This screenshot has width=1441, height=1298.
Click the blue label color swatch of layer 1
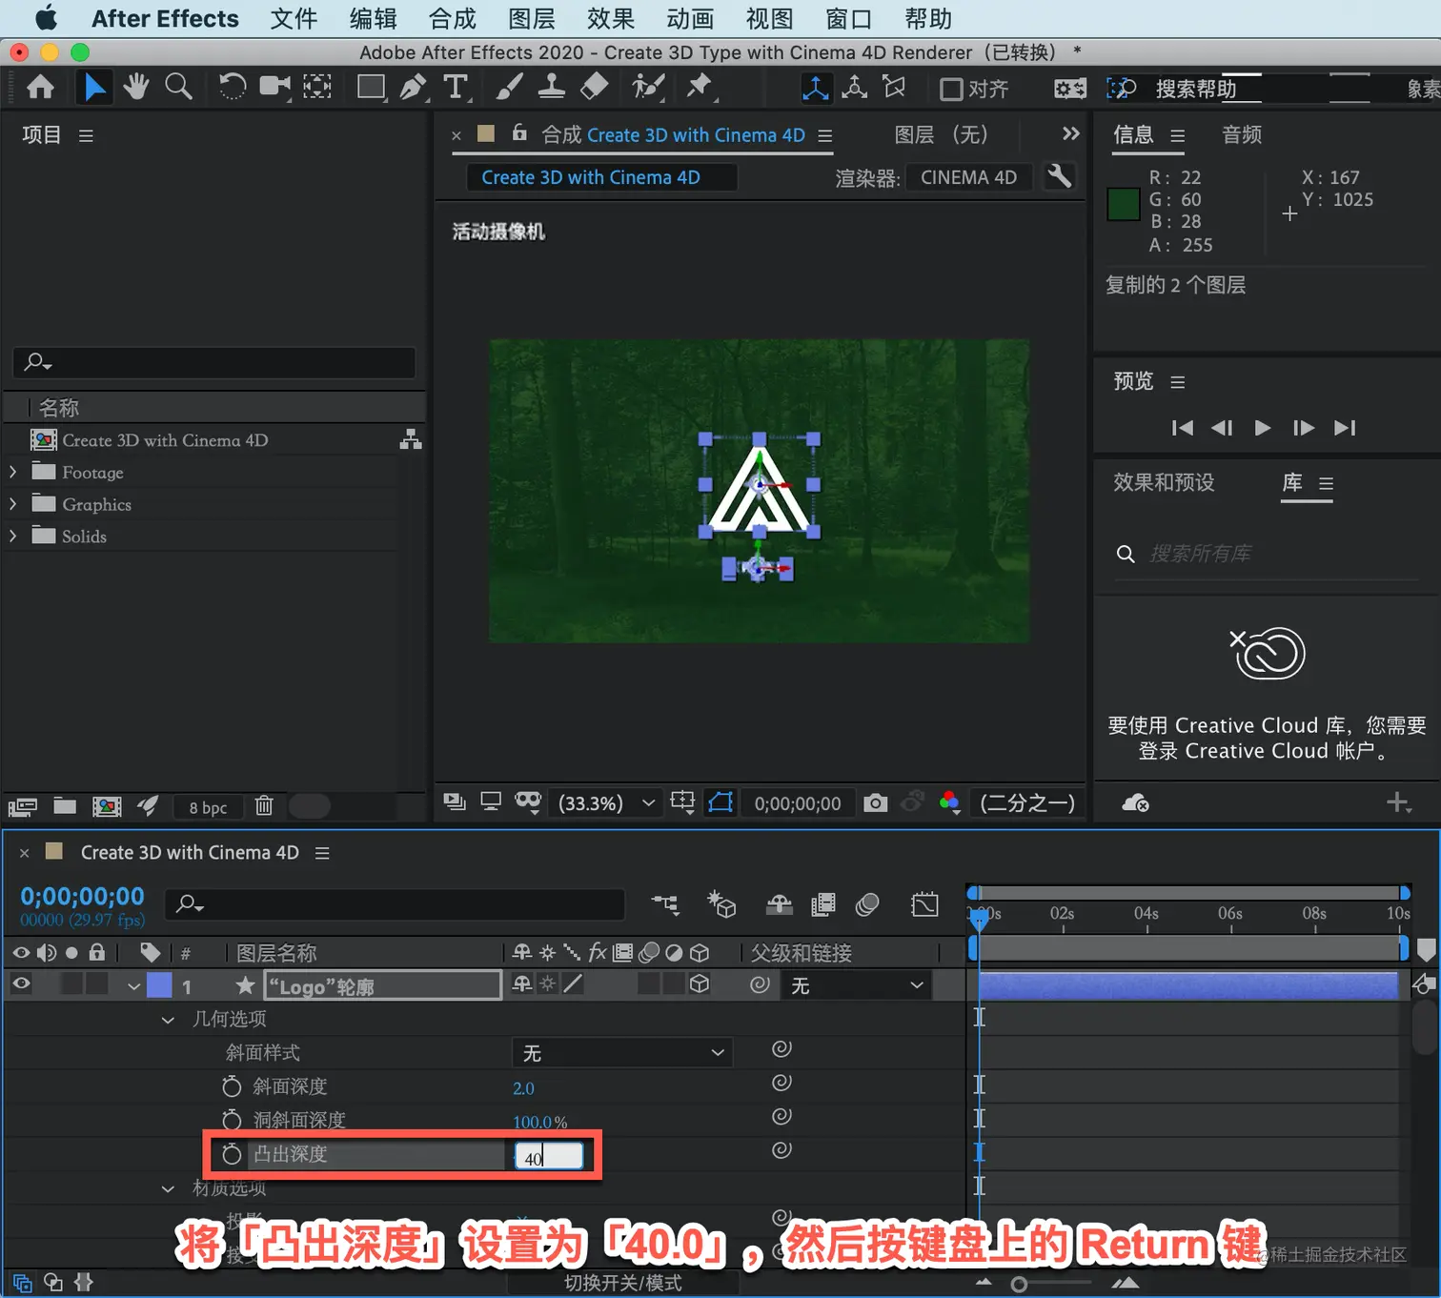click(x=159, y=985)
